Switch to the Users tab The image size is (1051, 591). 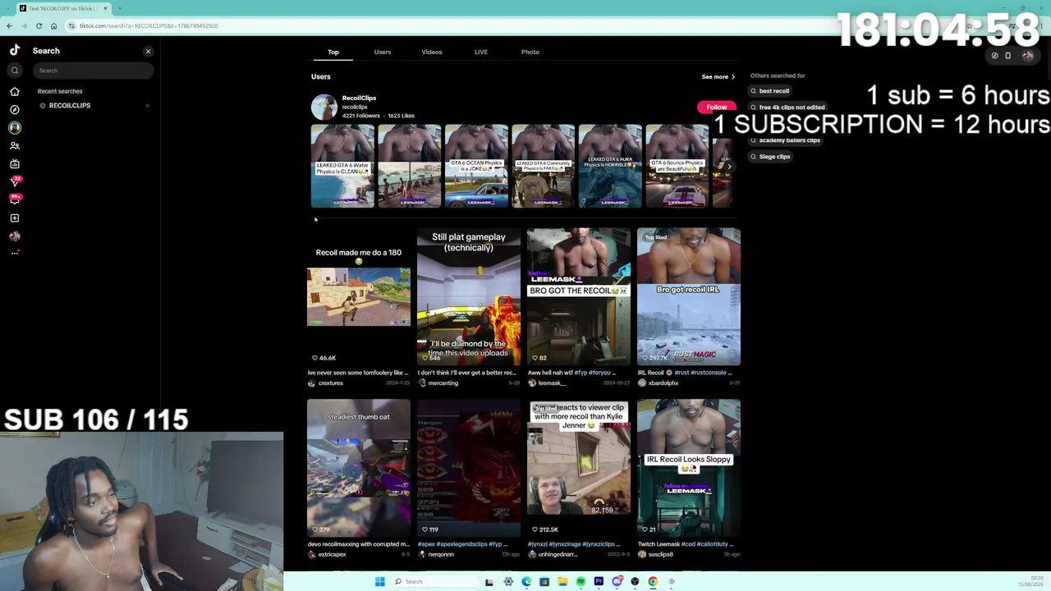[x=383, y=52]
